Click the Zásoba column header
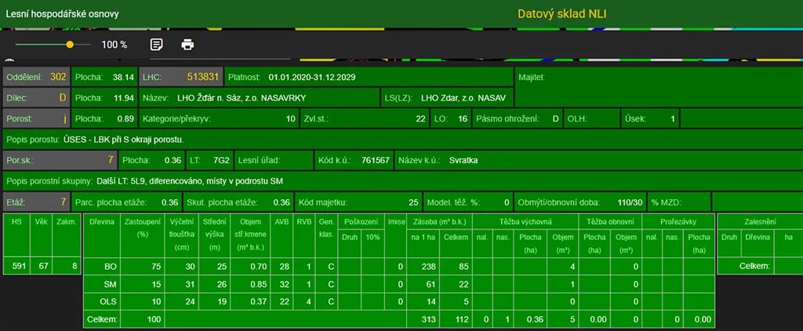Screen dimensions: 803x331 click(x=439, y=222)
